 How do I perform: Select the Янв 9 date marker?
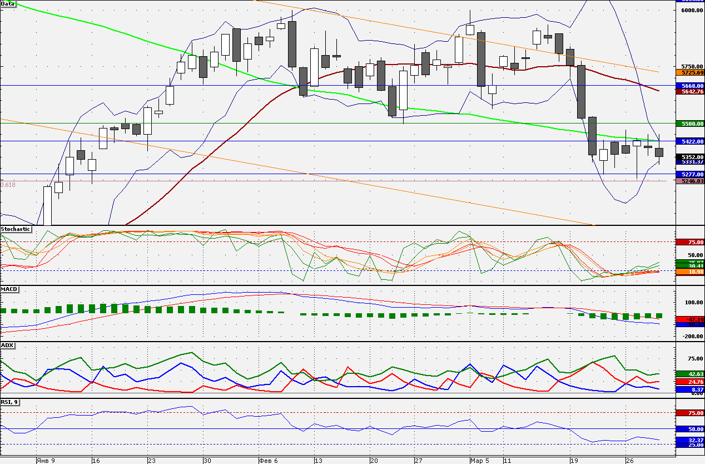tap(45, 461)
